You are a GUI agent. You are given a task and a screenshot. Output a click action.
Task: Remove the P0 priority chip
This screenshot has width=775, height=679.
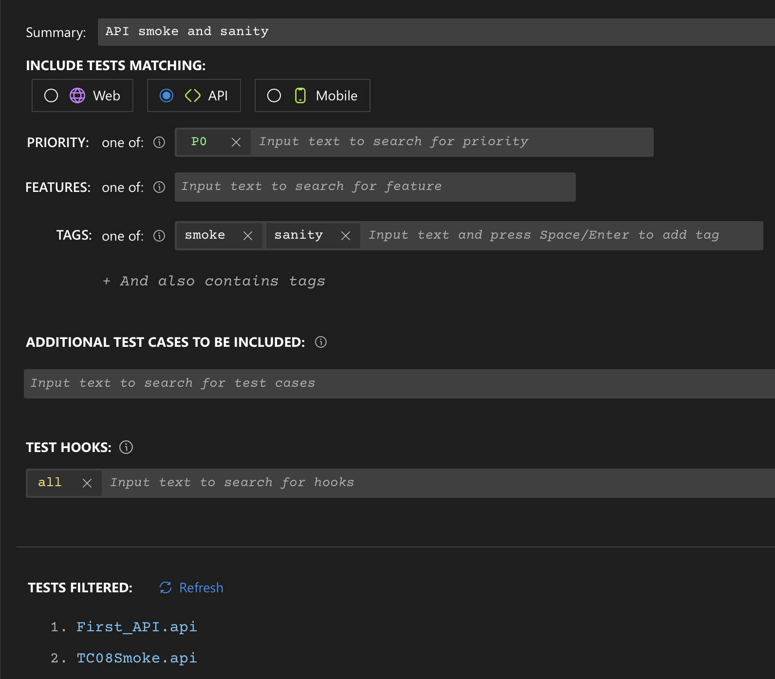[236, 142]
